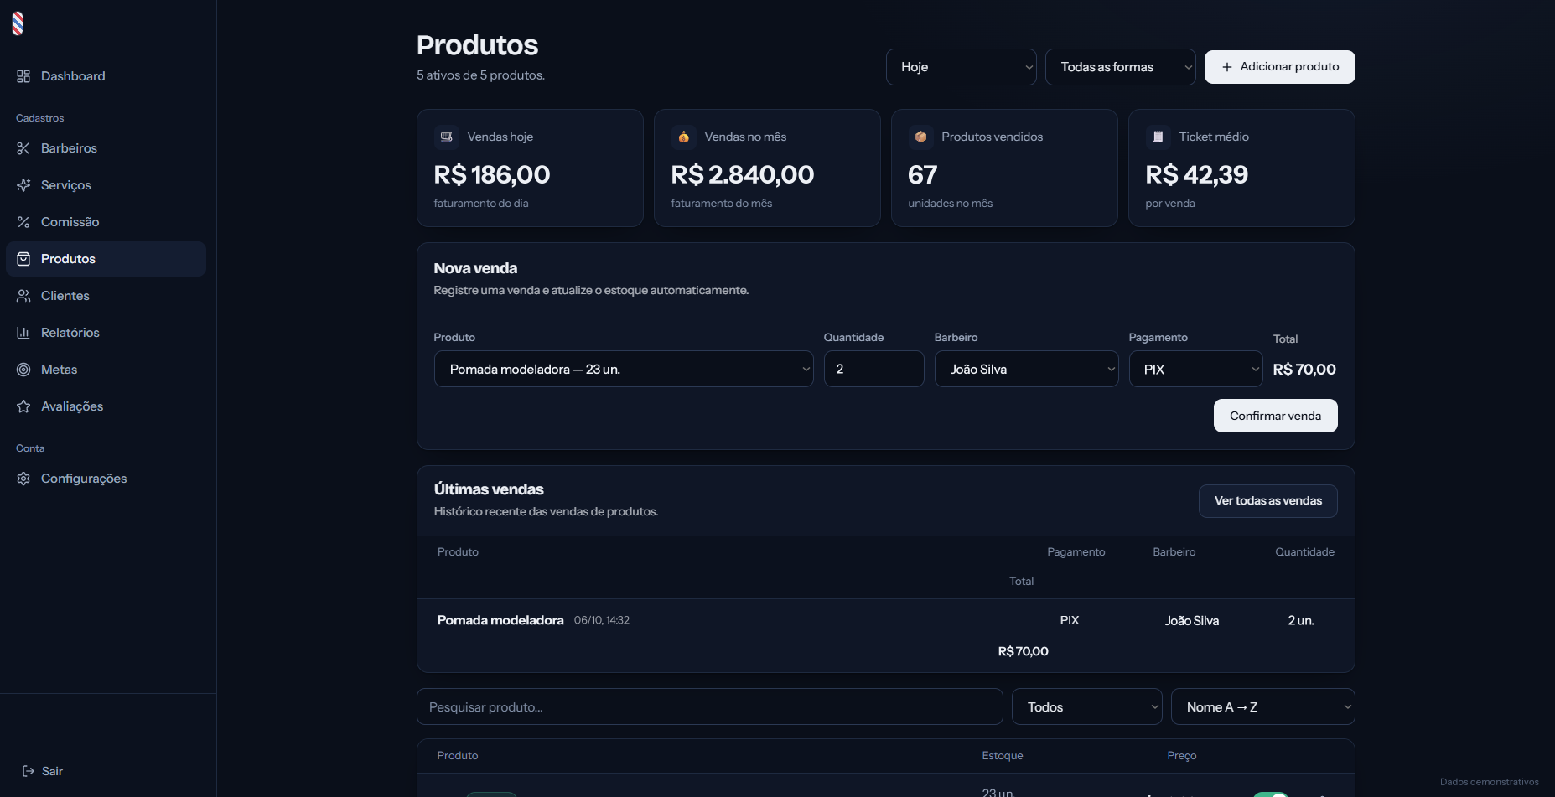Toggle the green active switch in first product row
The width and height of the screenshot is (1555, 797).
pyautogui.click(x=1271, y=794)
